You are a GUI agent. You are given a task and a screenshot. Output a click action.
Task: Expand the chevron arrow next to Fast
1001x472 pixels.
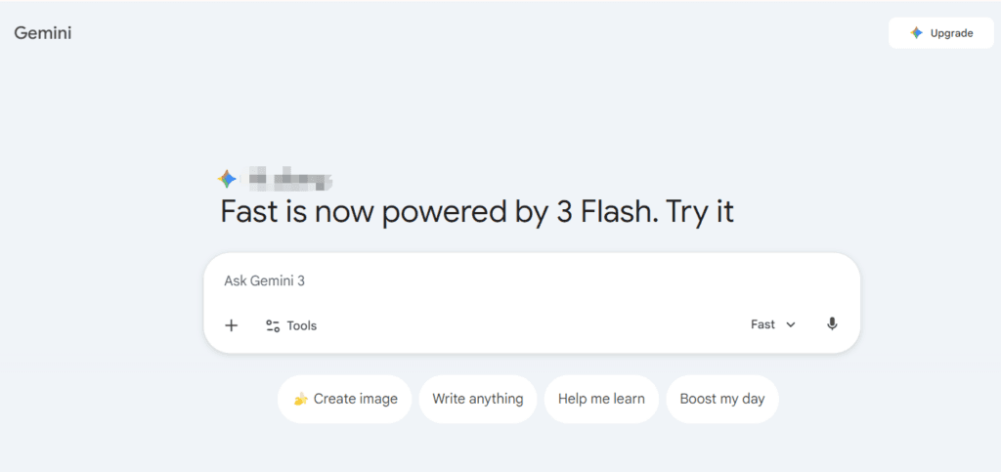[x=791, y=324]
